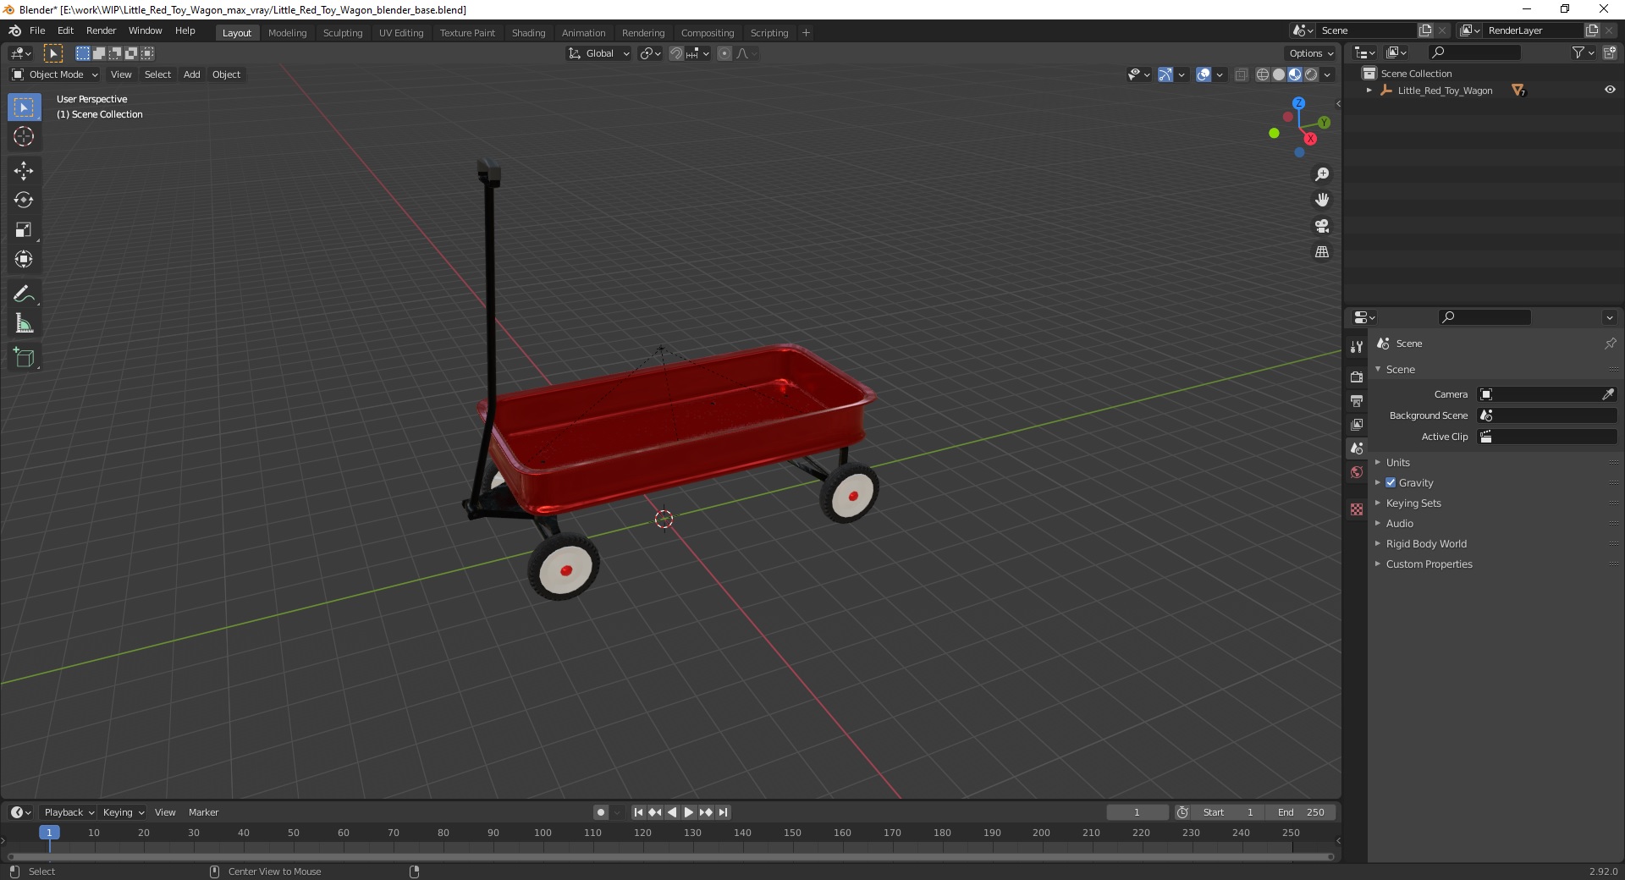This screenshot has height=880, width=1625.
Task: Open the File menu
Action: tap(37, 30)
